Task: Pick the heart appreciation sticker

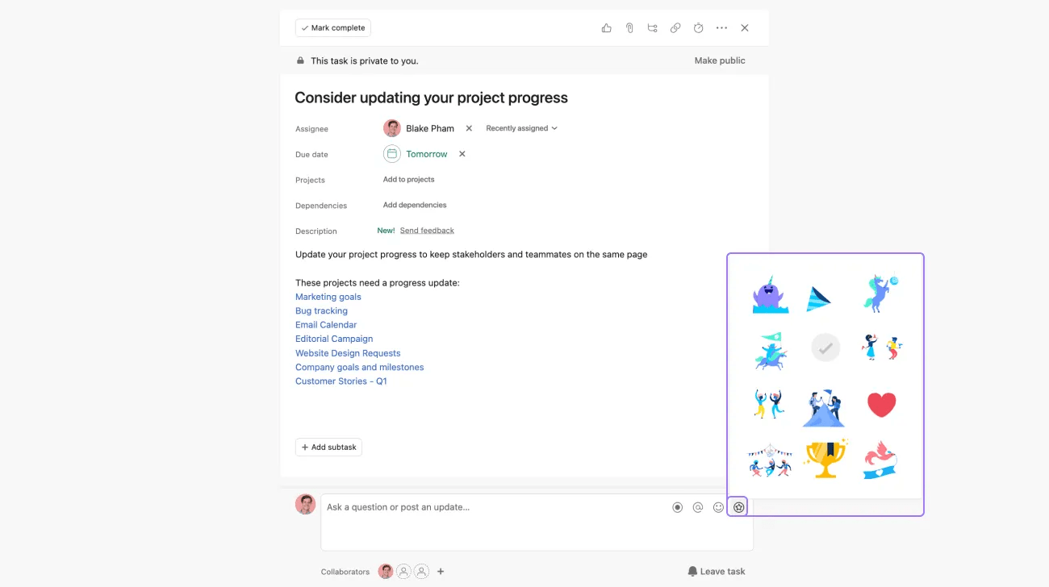Action: click(x=881, y=405)
